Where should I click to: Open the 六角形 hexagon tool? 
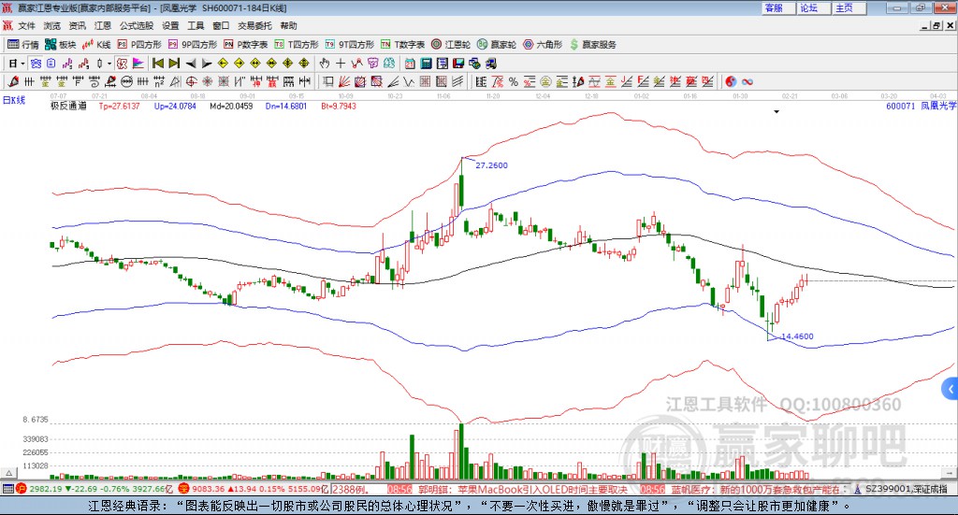tap(544, 44)
